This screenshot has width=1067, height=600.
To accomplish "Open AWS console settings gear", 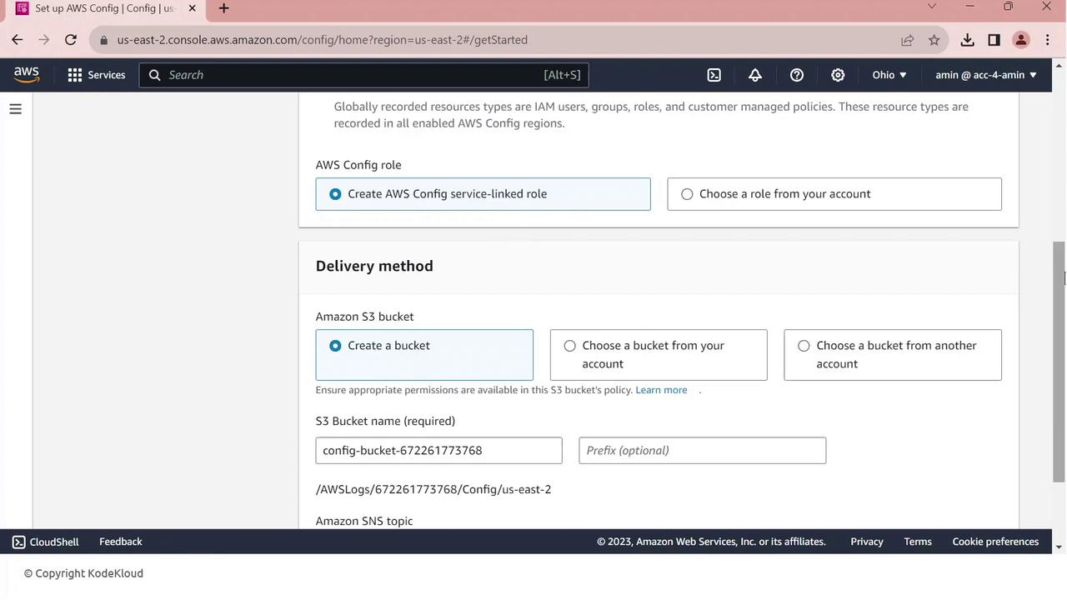I will pyautogui.click(x=838, y=75).
